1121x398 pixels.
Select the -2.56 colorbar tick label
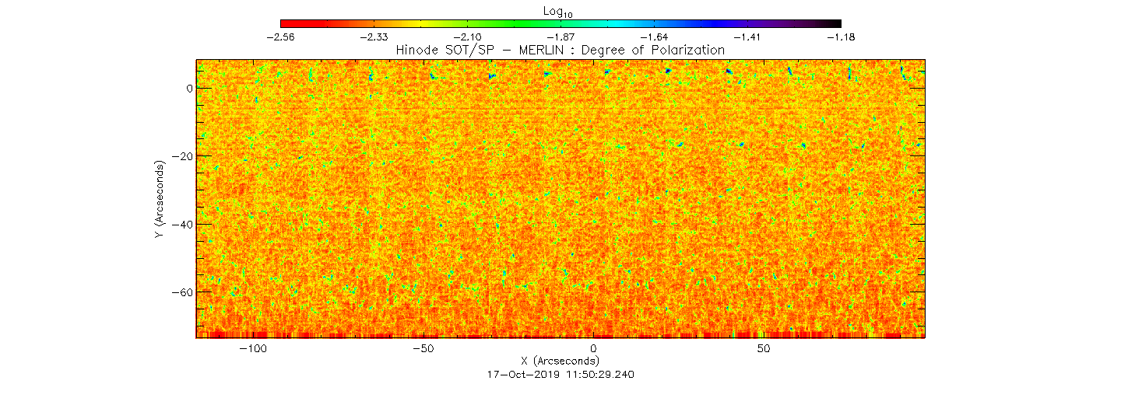click(x=280, y=37)
